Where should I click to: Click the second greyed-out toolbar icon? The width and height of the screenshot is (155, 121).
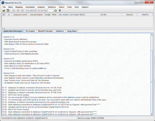pyautogui.click(x=18, y=11)
